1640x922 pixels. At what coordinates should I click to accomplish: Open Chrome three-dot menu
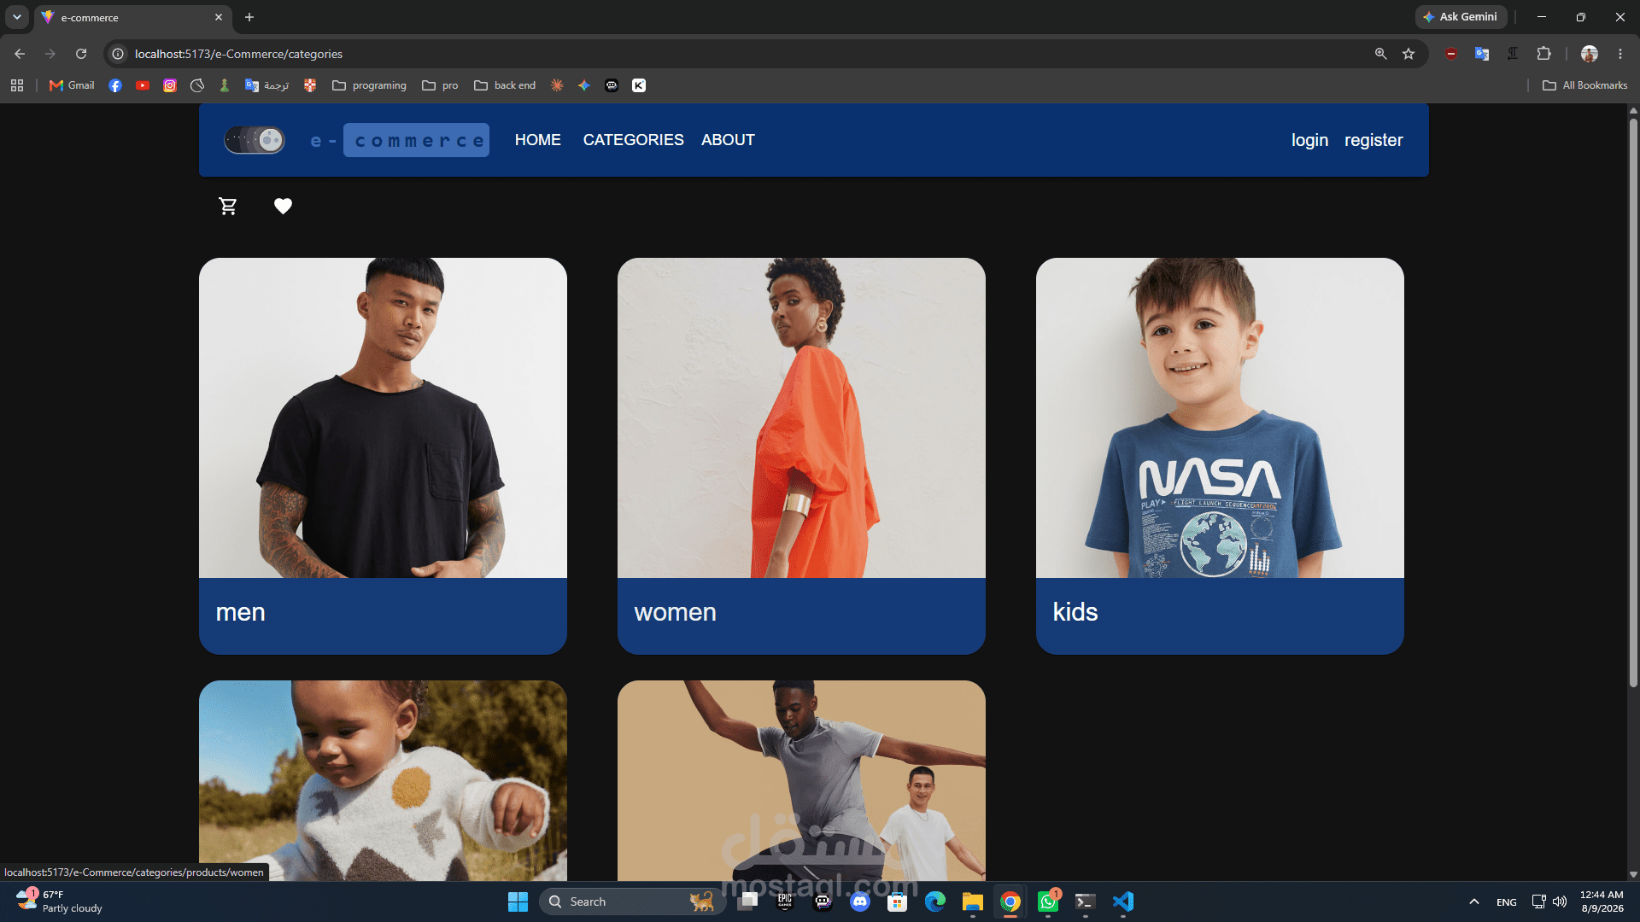click(1620, 54)
